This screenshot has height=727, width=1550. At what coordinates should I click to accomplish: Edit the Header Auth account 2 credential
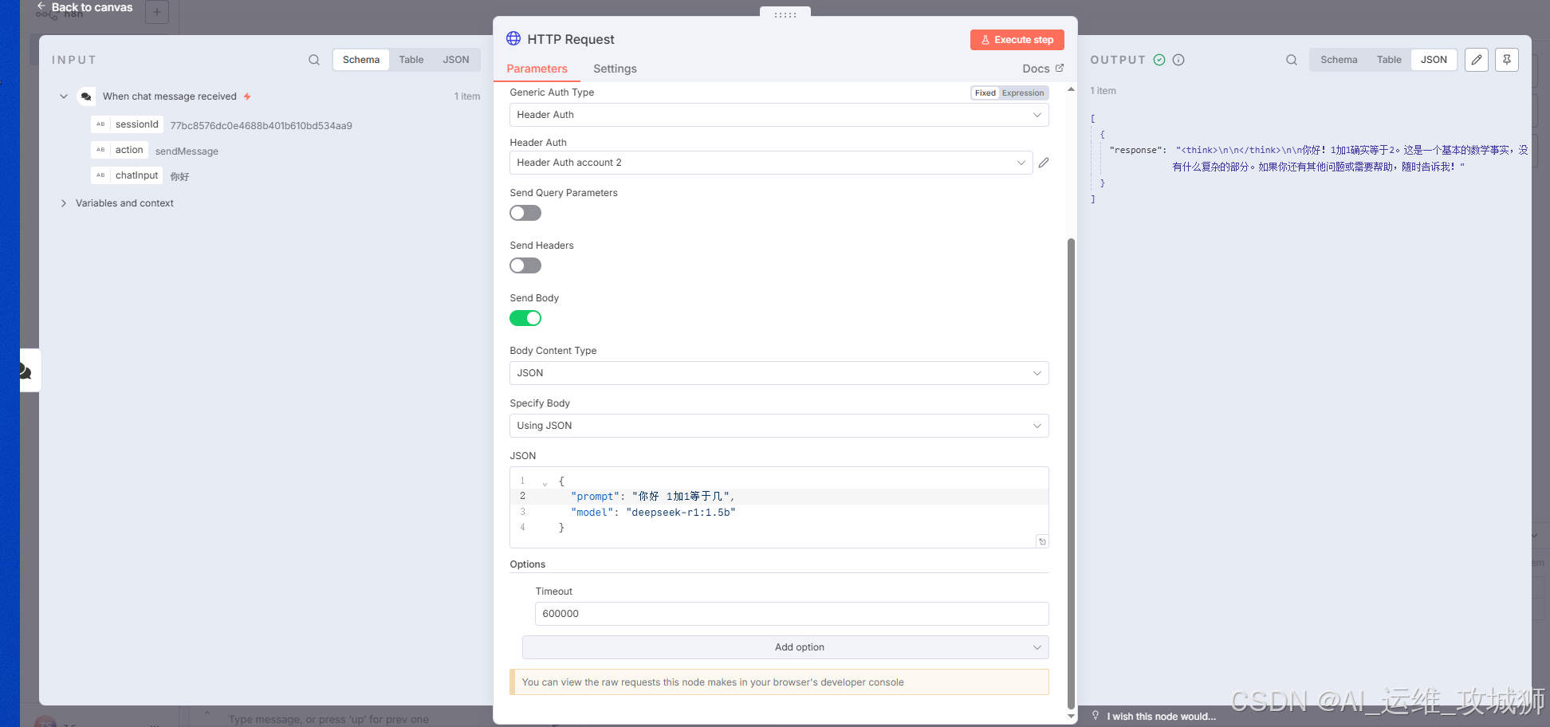pyautogui.click(x=1044, y=163)
